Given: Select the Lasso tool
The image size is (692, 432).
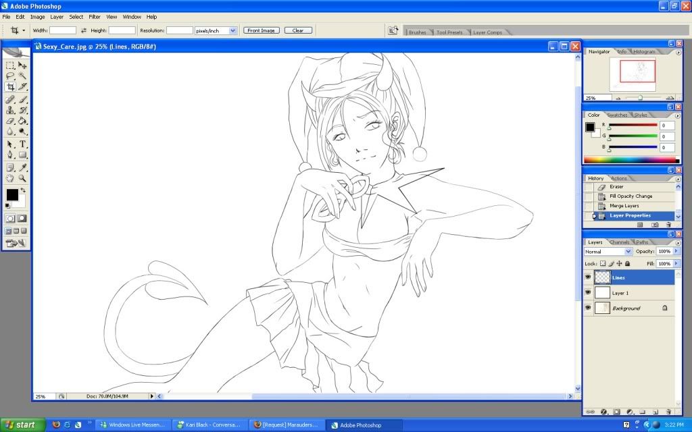Looking at the screenshot, I should [x=10, y=76].
